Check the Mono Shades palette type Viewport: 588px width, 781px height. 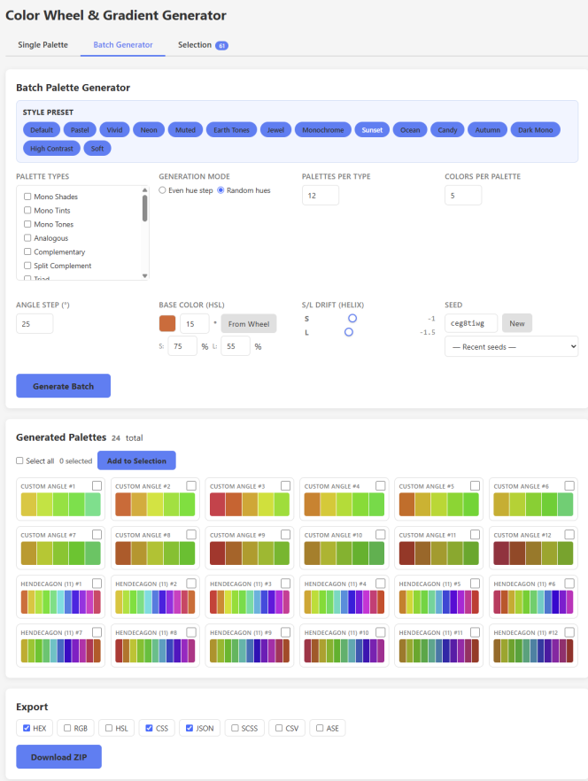coord(28,197)
